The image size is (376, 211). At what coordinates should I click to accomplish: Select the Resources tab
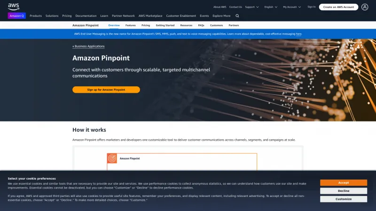point(186,25)
